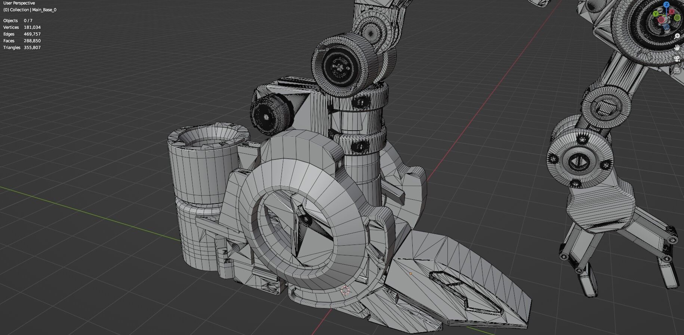Click the orange object origin dot
Screen dimensions: 684x335
pyautogui.click(x=410, y=273)
